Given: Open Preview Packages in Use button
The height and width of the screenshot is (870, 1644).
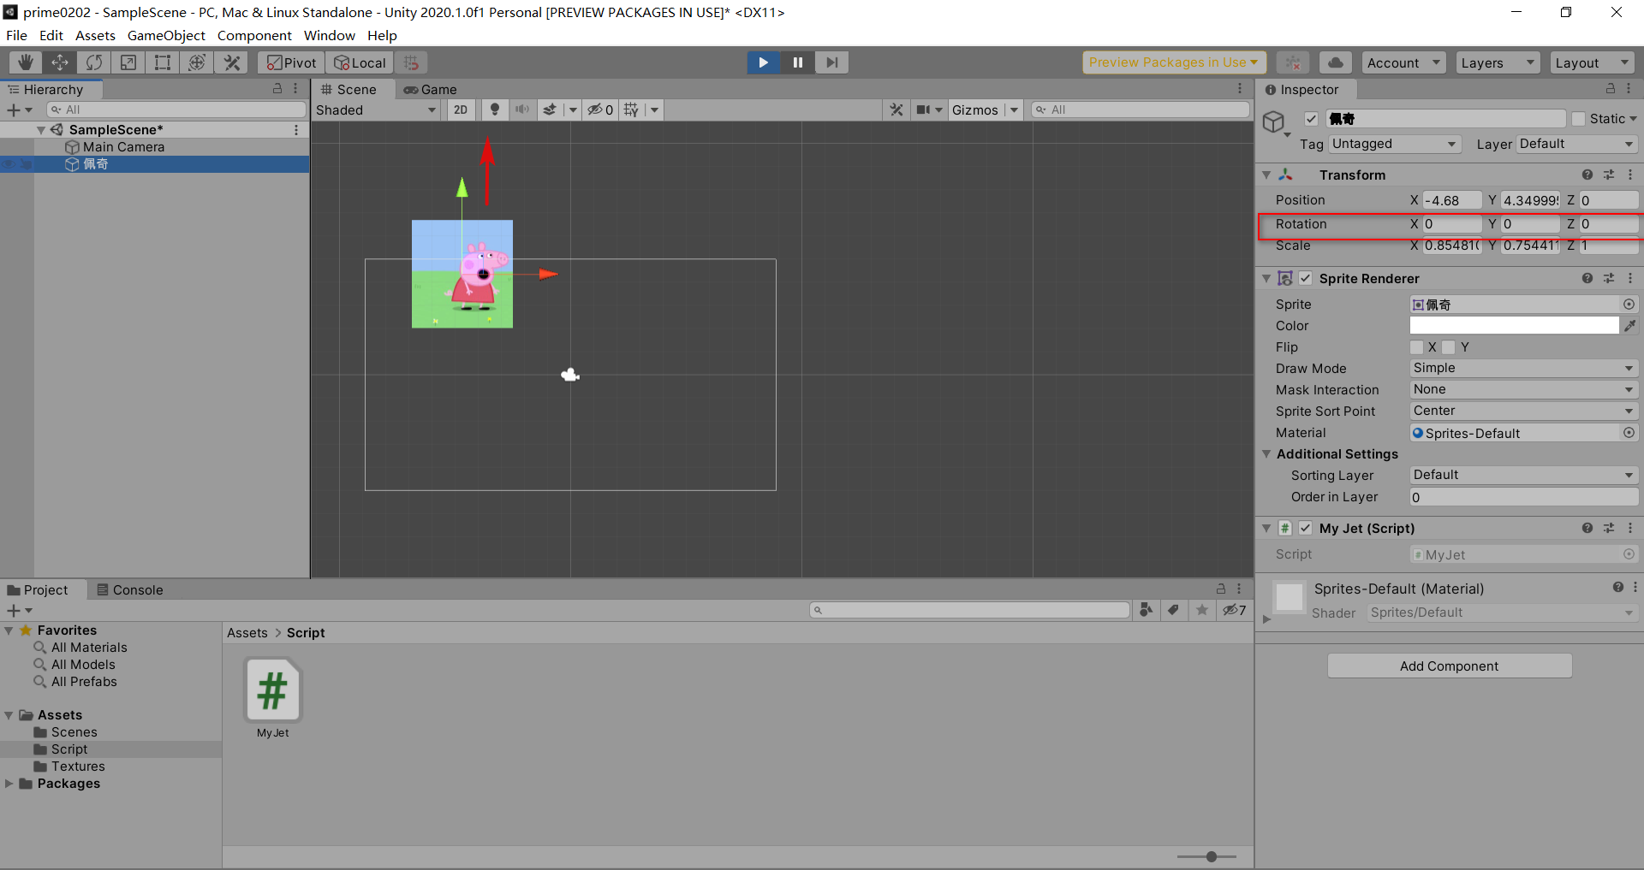Looking at the screenshot, I should (x=1174, y=62).
